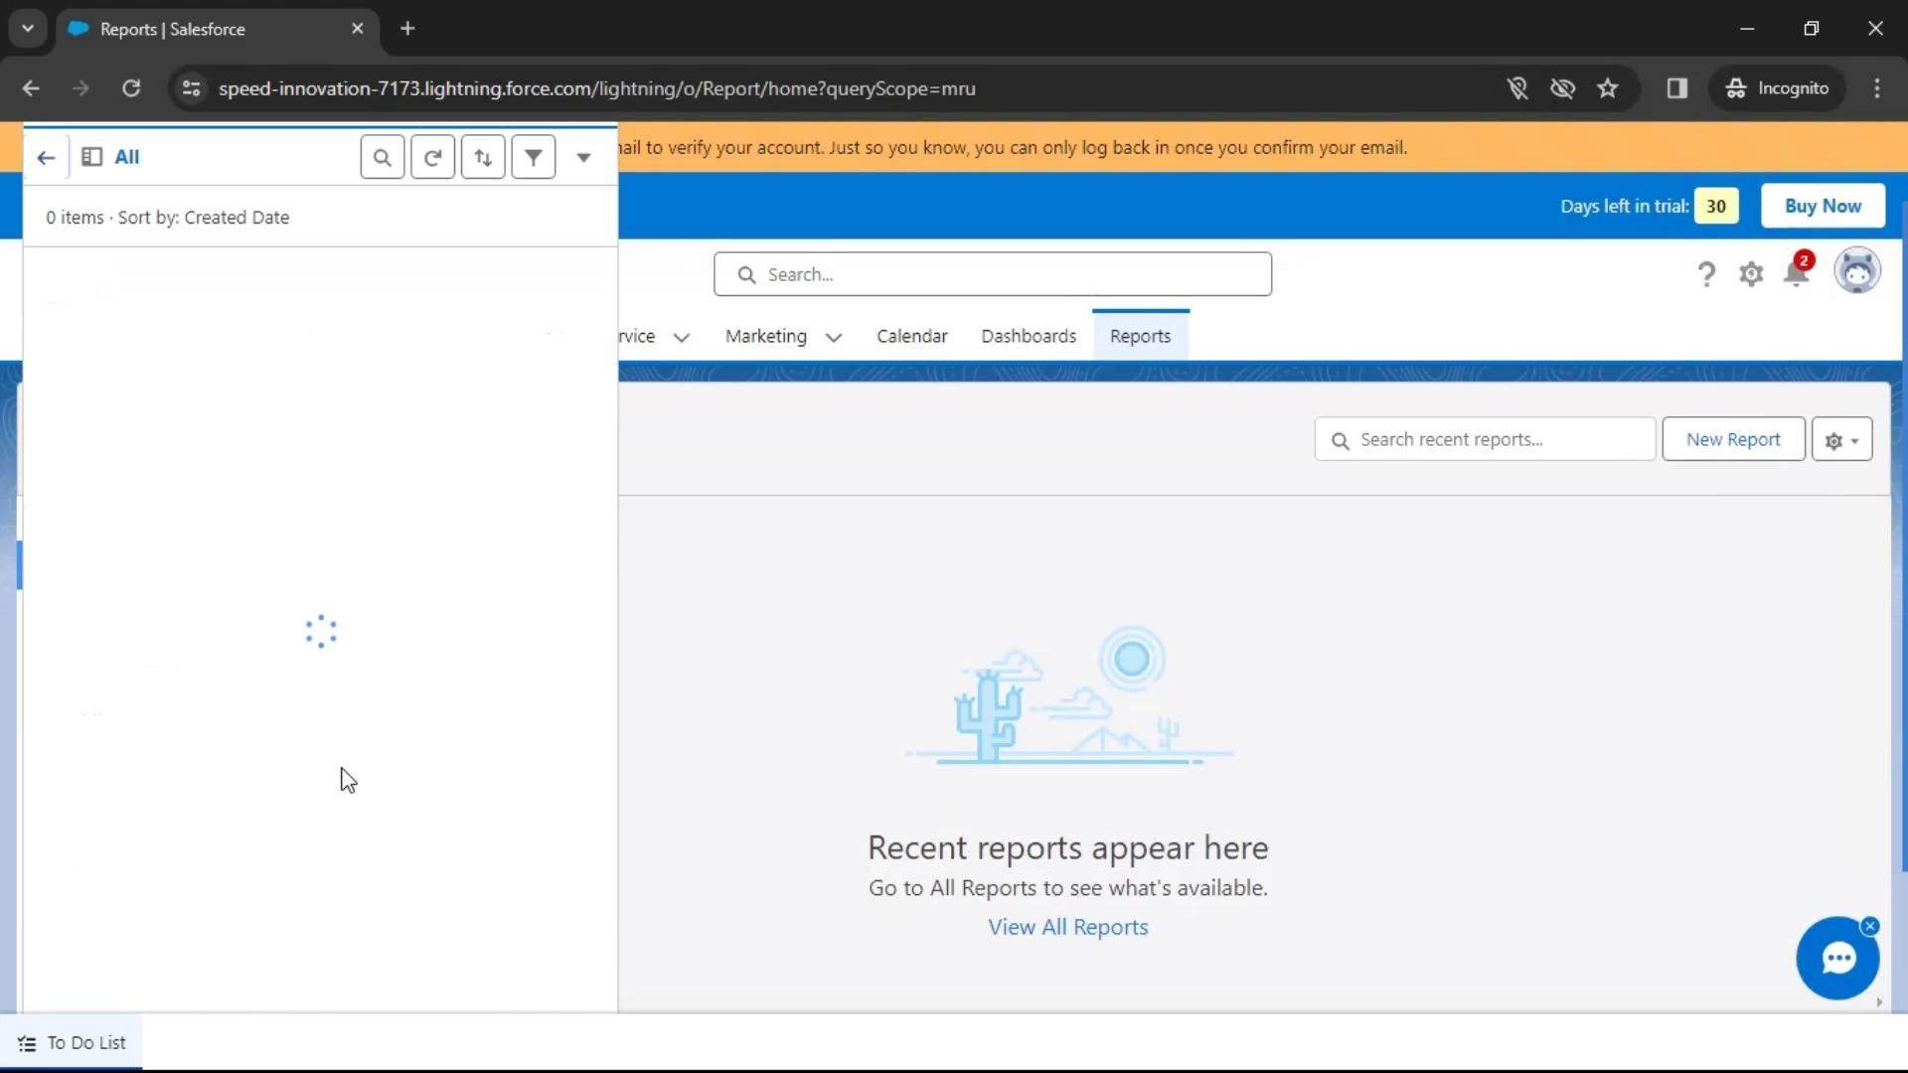Image resolution: width=1908 pixels, height=1073 pixels.
Task: Click the sort arrows icon
Action: pyautogui.click(x=483, y=158)
